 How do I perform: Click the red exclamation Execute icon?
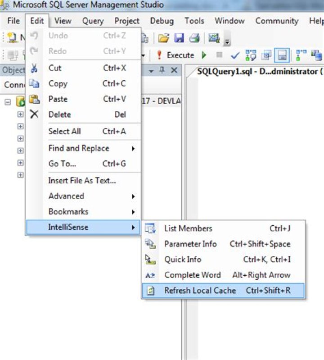pyautogui.click(x=159, y=55)
